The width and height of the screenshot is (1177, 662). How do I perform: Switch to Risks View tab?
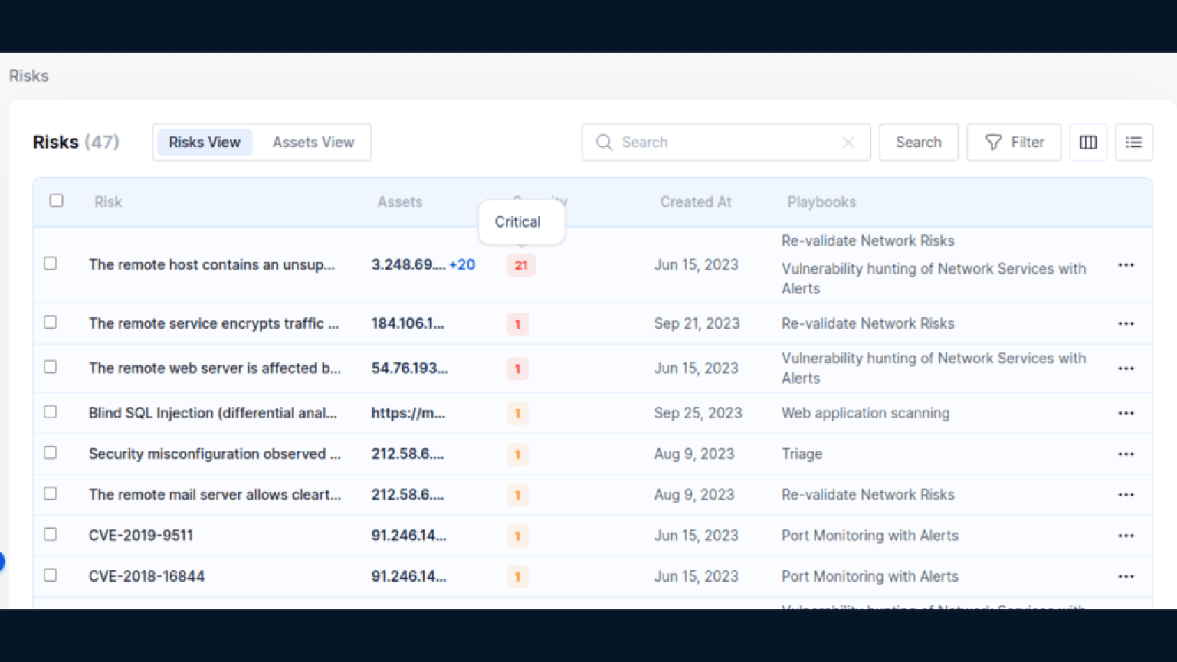pos(205,143)
